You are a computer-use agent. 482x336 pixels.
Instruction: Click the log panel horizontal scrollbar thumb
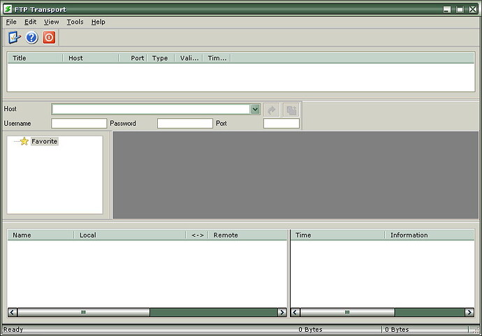pos(347,312)
